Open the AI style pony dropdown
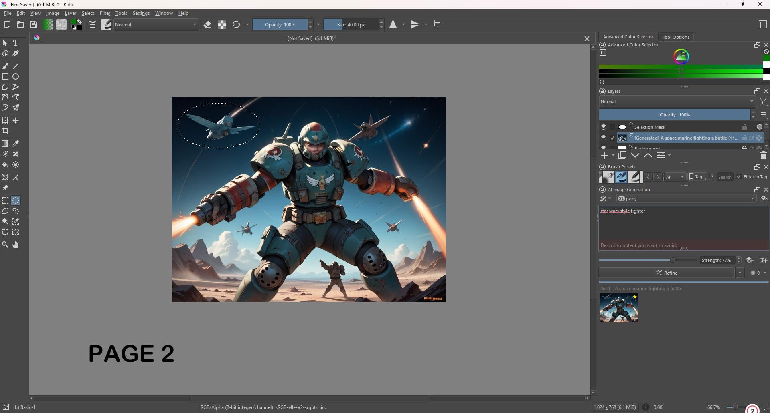The height and width of the screenshot is (413, 770). pos(687,199)
